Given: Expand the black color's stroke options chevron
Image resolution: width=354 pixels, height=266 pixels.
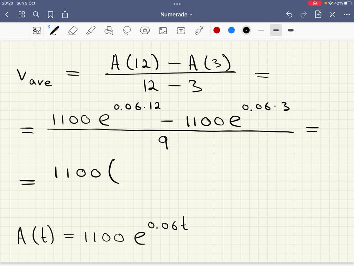Looking at the screenshot, I should [246, 30].
